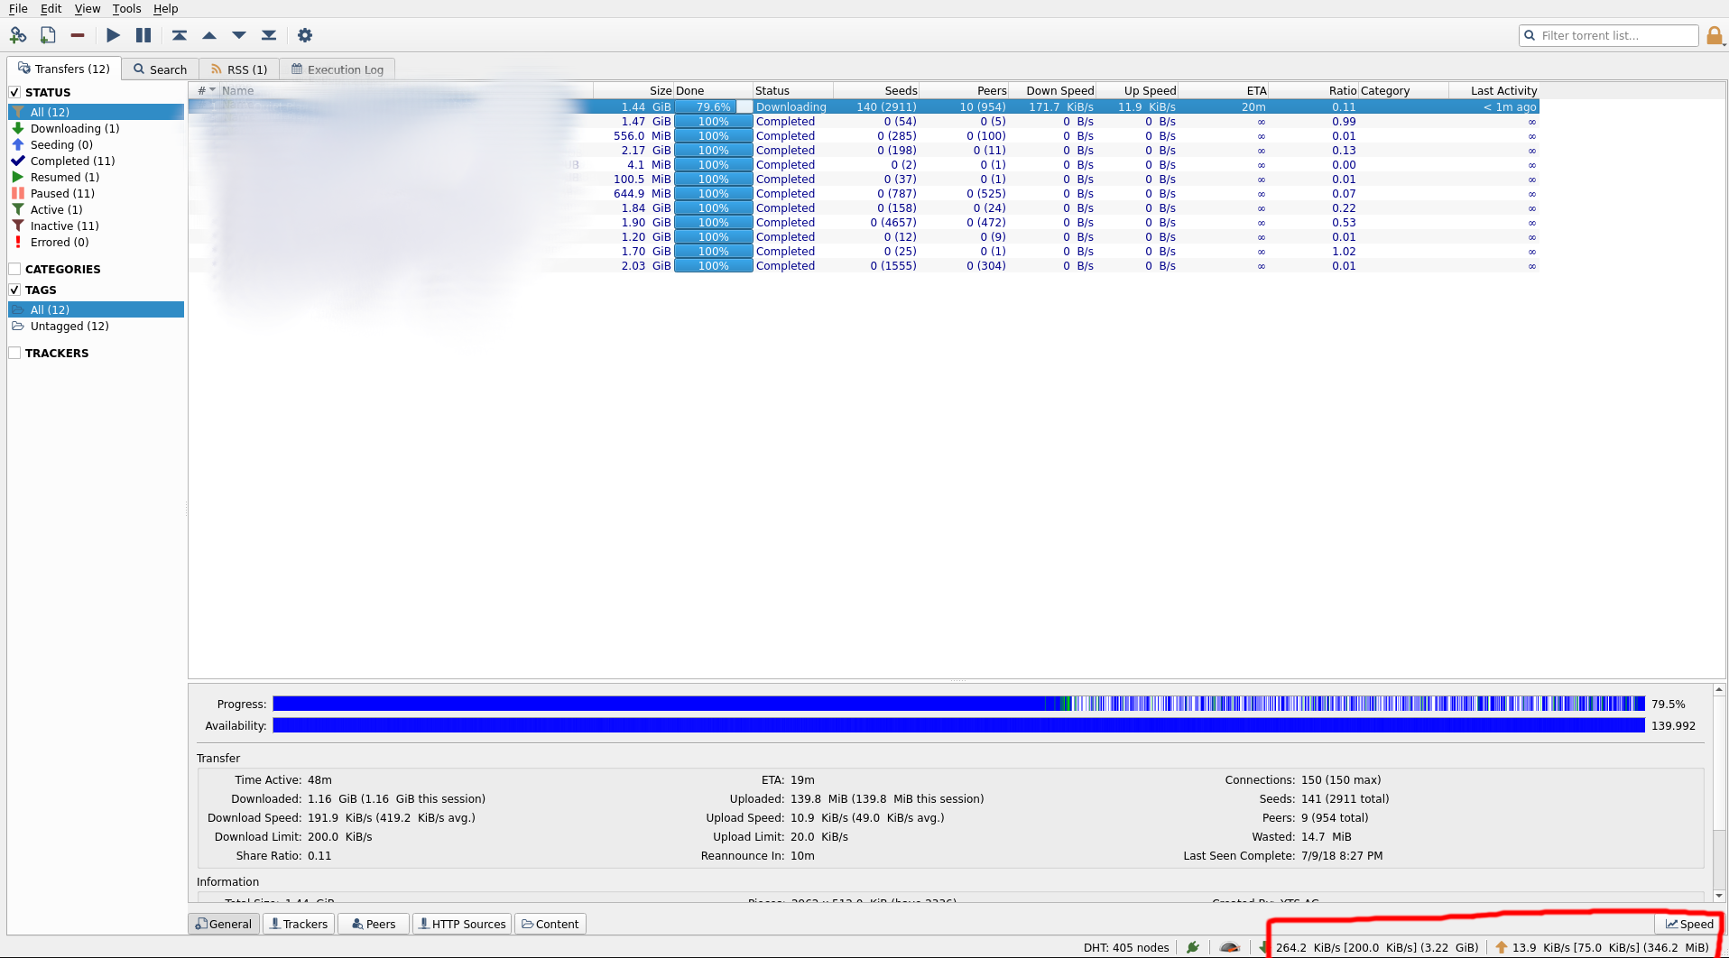1729x958 pixels.
Task: Select the Add Torrent File tool
Action: click(48, 35)
